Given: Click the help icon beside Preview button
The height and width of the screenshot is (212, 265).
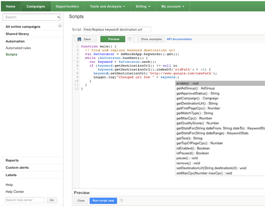Looking at the screenshot, I should [129, 39].
